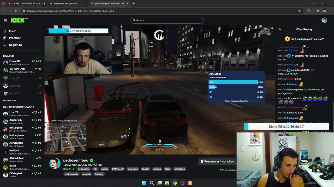Click the Presentear inscrições button
This screenshot has height=187, width=334.
(217, 162)
